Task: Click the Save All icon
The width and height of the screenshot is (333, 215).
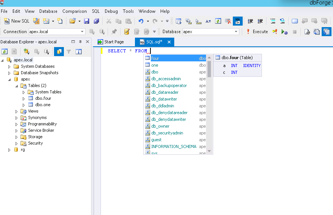Action: click(x=96, y=21)
